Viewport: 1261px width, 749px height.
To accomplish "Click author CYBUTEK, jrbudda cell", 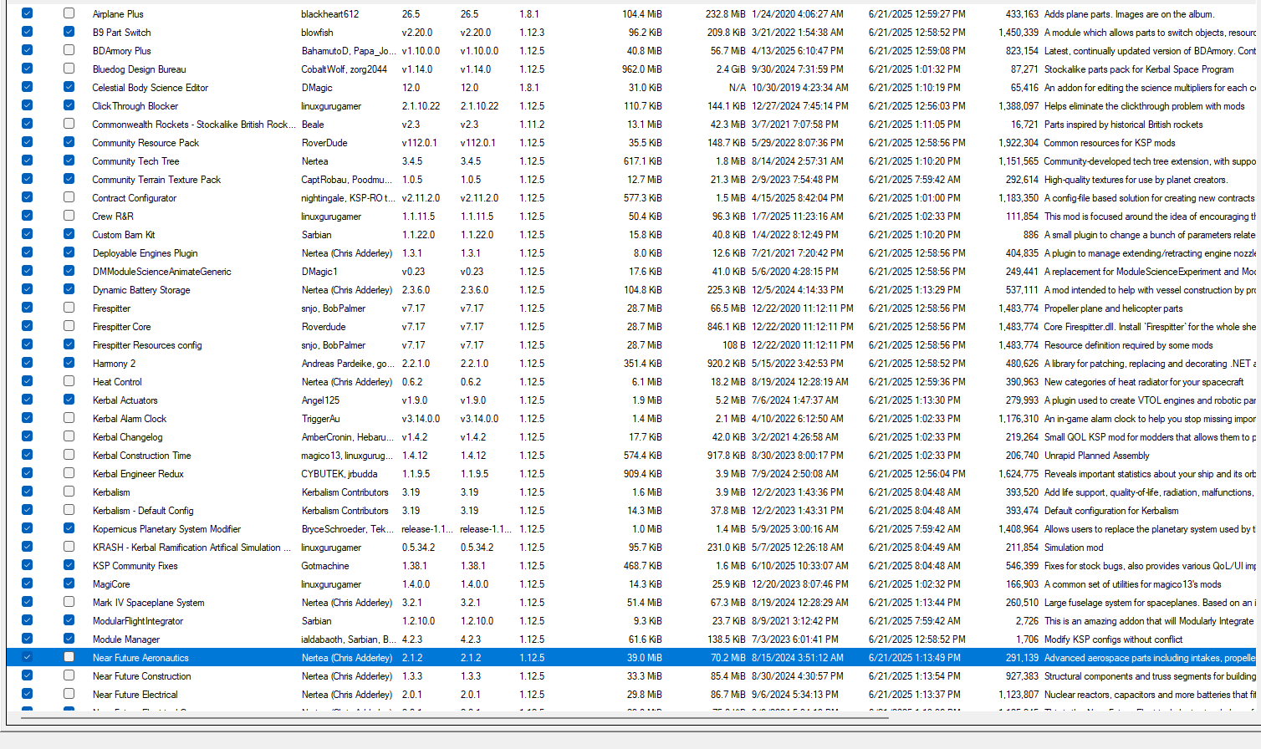I will click(339, 474).
